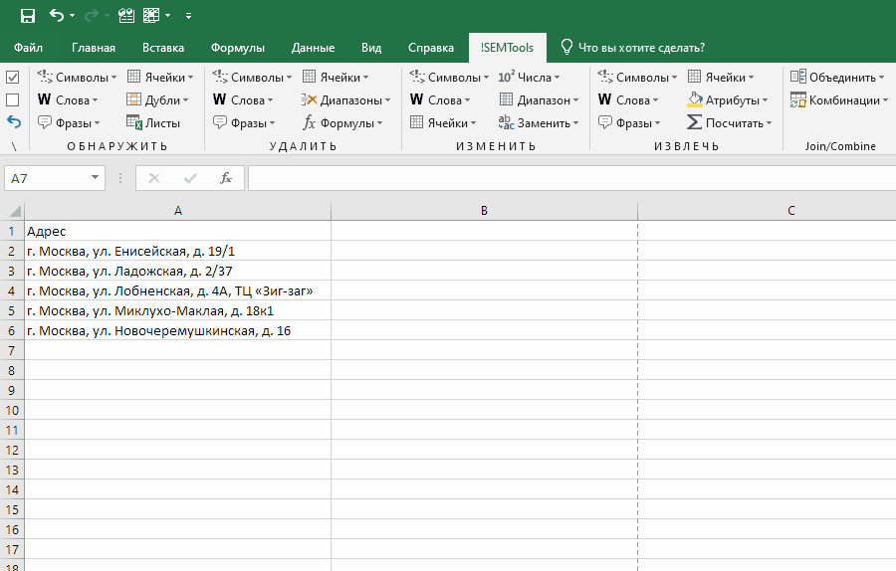Select the cell with the Миклухо-Маклая address
Image resolution: width=896 pixels, height=571 pixels.
pyautogui.click(x=177, y=310)
